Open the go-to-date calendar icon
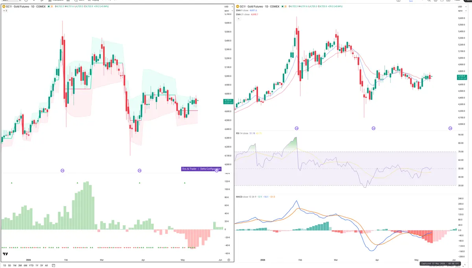The width and height of the screenshot is (472, 268). point(53,266)
